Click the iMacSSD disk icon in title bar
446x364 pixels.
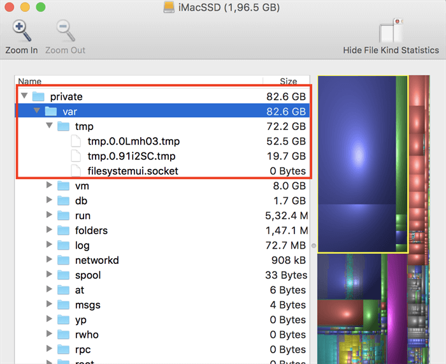[x=168, y=7]
